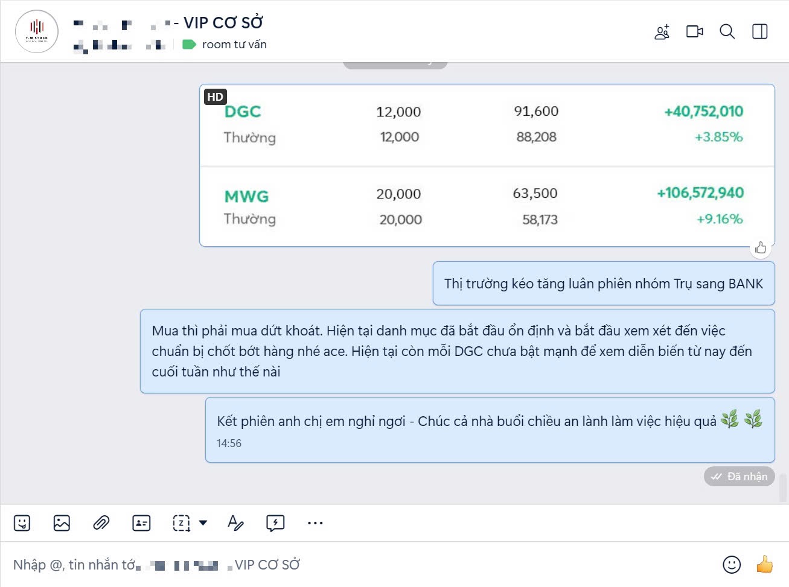789x587 pixels.
Task: Open the add members icon
Action: click(x=662, y=32)
